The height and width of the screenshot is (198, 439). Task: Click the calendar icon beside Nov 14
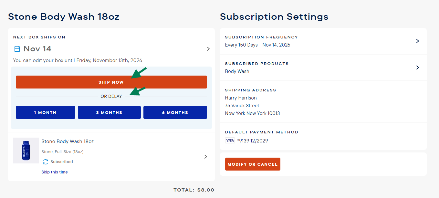tap(17, 49)
